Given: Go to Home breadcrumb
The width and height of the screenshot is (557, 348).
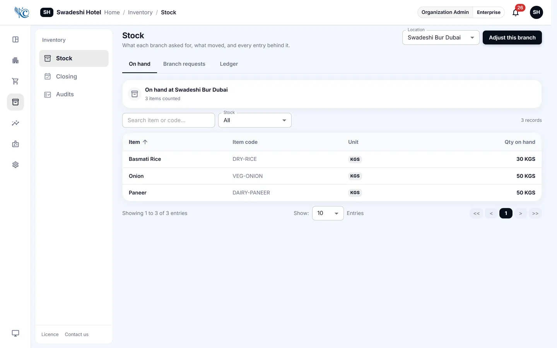Looking at the screenshot, I should tap(112, 12).
